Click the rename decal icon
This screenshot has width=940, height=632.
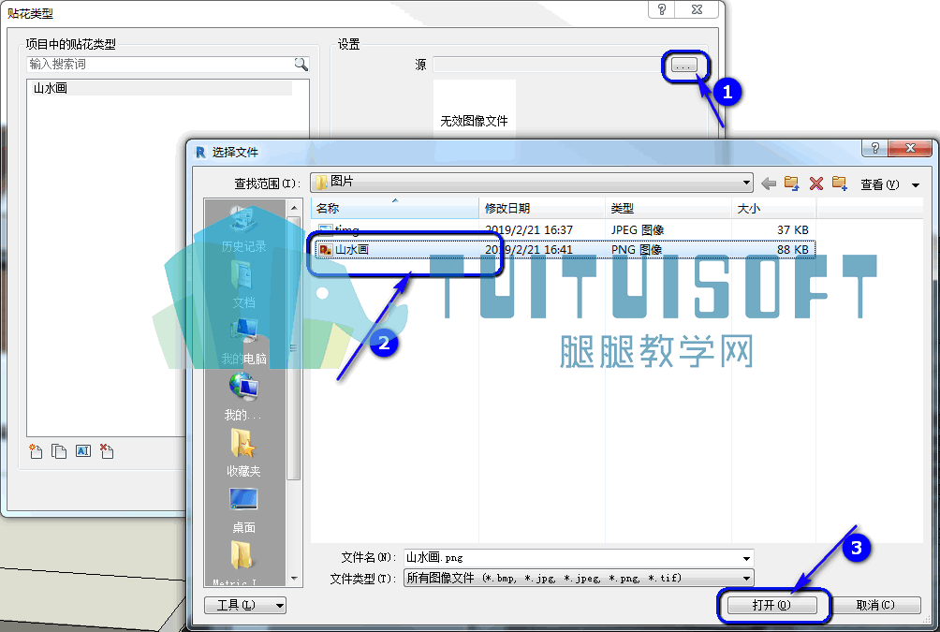(82, 451)
